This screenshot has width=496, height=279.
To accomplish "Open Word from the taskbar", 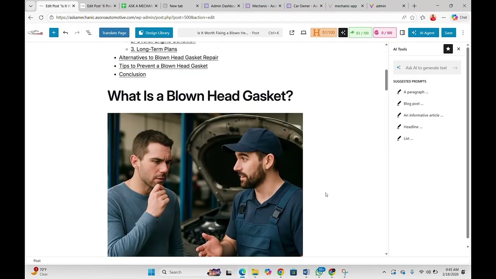I will pos(306,272).
